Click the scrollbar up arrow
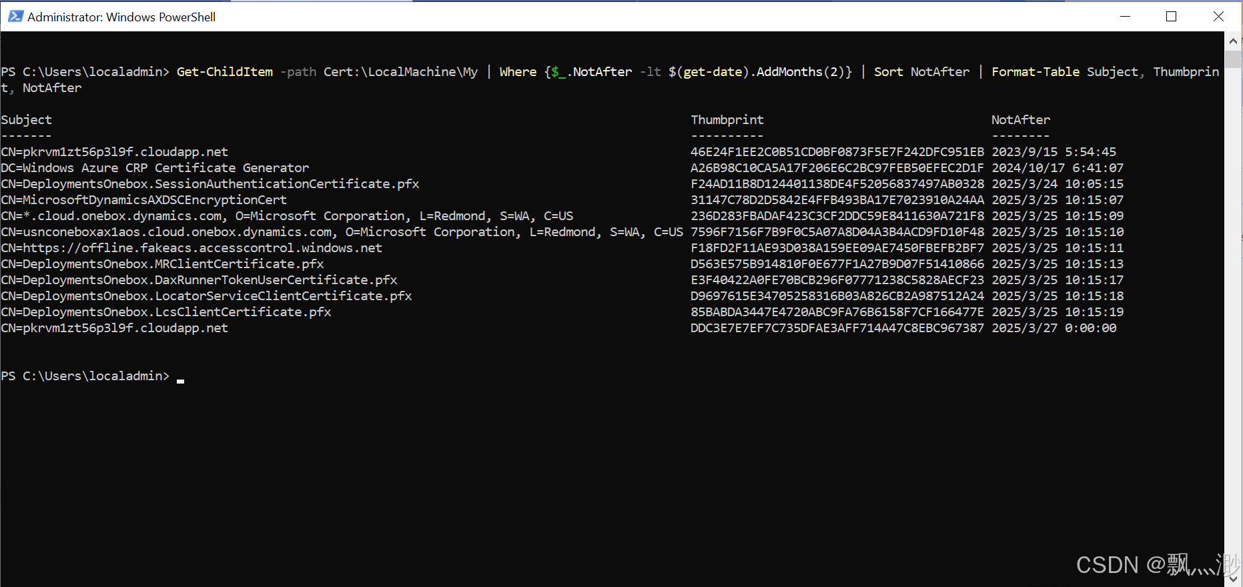The width and height of the screenshot is (1243, 587). (x=1233, y=41)
